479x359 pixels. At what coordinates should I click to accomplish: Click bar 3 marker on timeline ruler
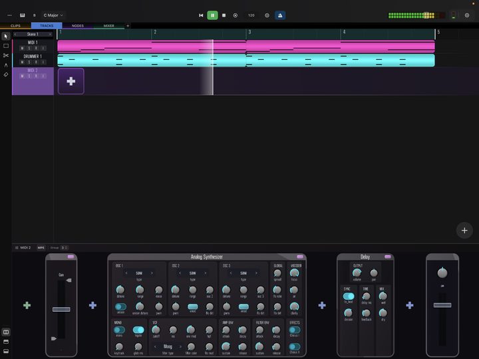pyautogui.click(x=249, y=32)
